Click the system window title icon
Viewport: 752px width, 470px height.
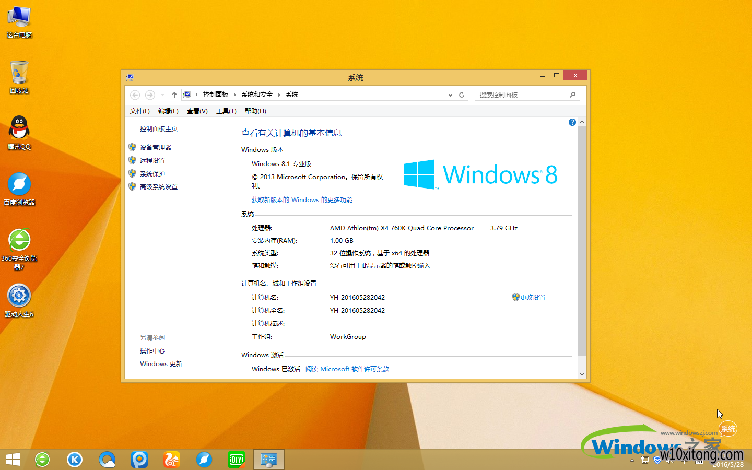pos(130,77)
